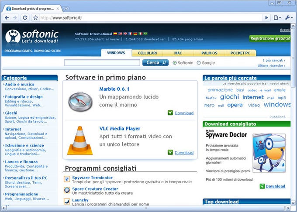Open the VLC Media Player link
The width and height of the screenshot is (297, 212).
120,128
